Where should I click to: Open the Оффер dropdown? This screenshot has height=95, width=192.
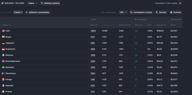click(x=33, y=3)
